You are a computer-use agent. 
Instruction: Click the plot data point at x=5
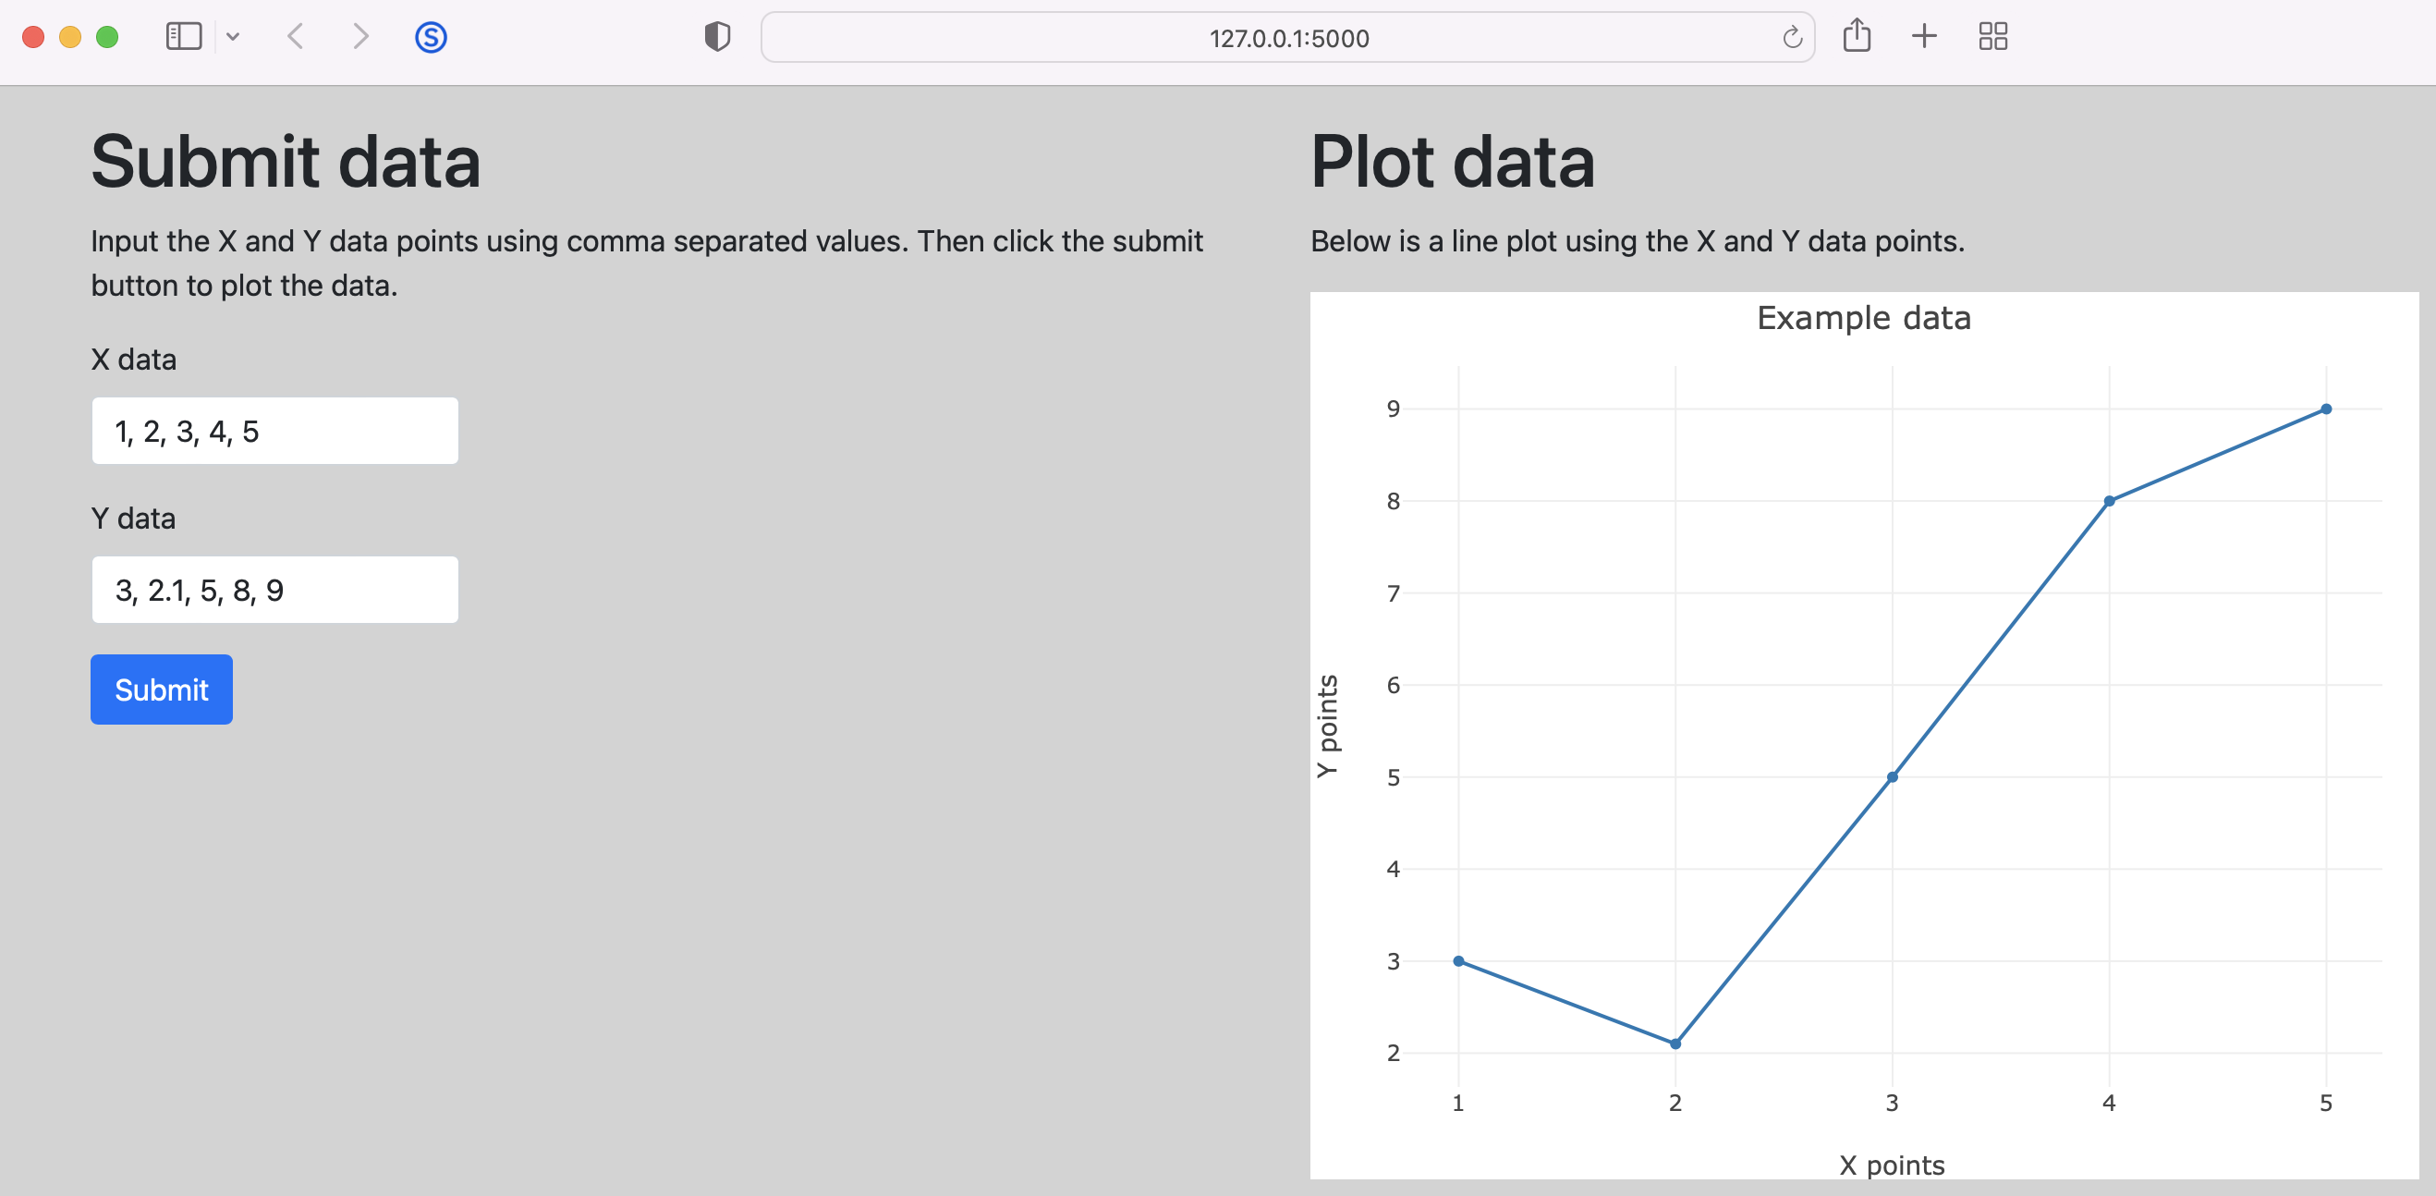point(2326,409)
